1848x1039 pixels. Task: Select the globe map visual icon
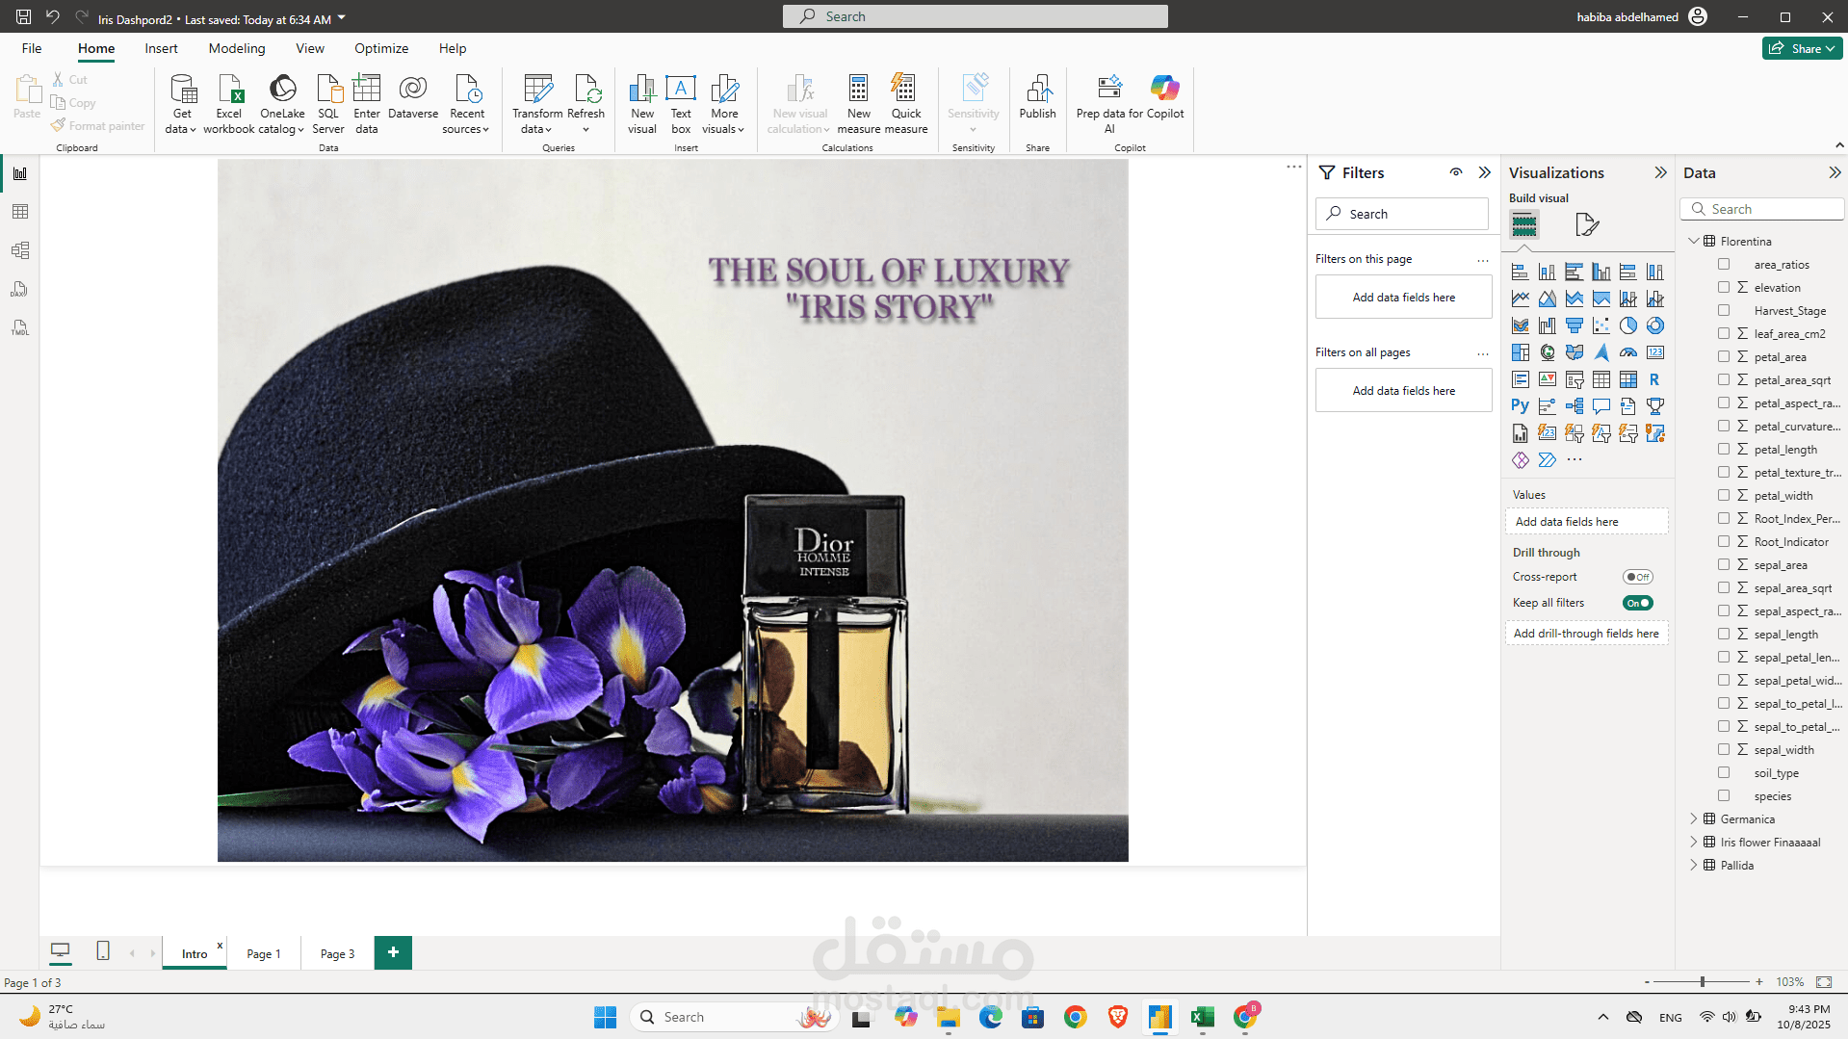tap(1547, 352)
